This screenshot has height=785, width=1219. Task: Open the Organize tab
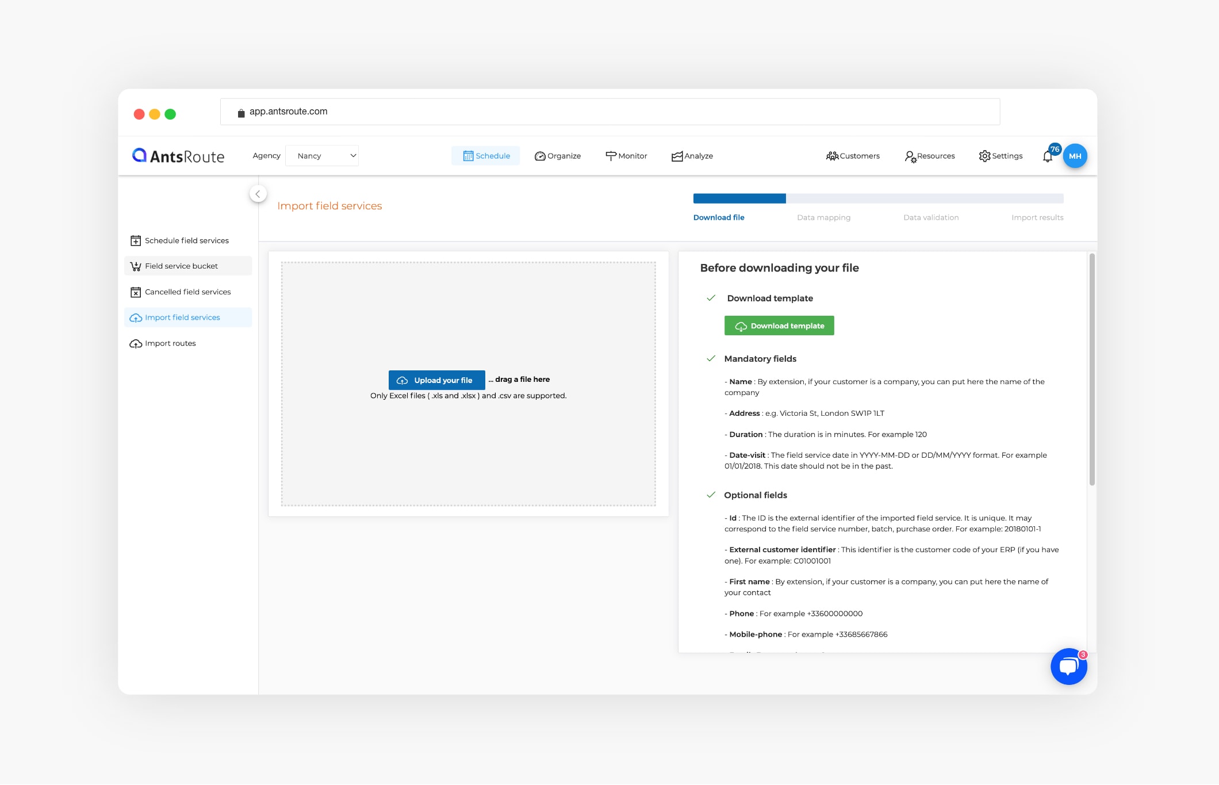coord(557,156)
